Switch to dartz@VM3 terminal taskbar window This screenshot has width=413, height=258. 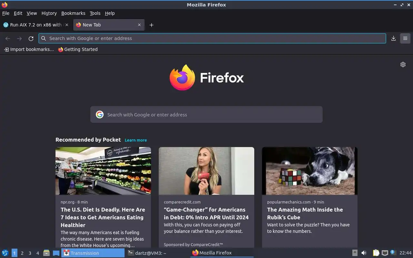point(157,253)
